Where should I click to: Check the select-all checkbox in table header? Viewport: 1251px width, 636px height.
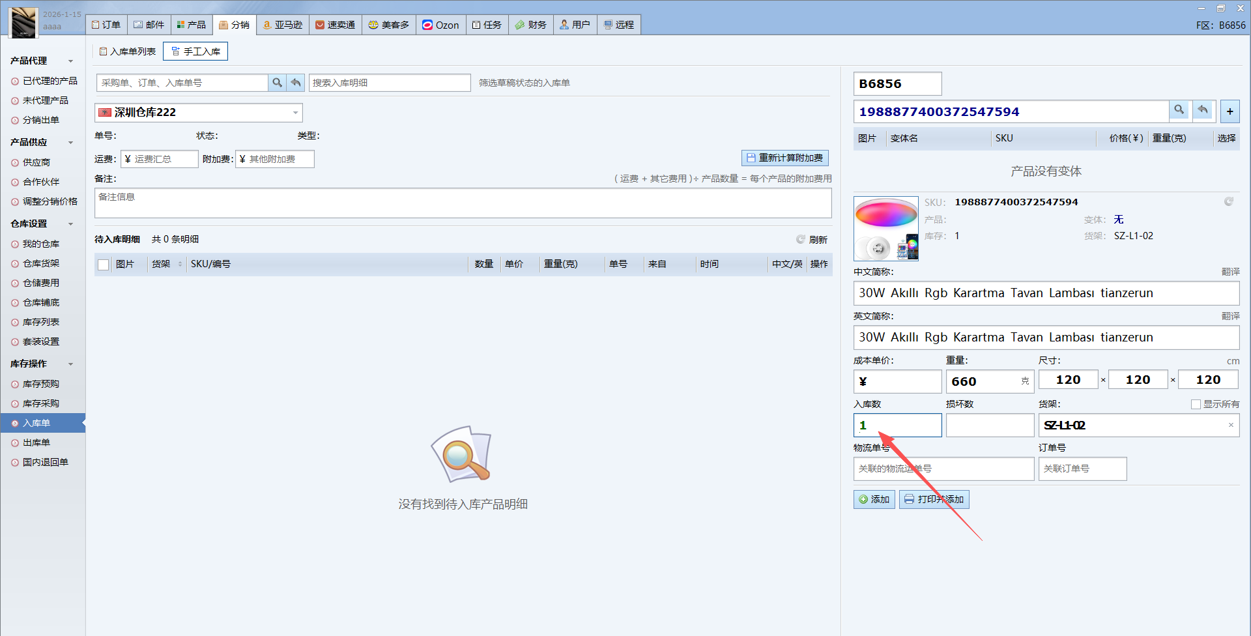(x=103, y=265)
